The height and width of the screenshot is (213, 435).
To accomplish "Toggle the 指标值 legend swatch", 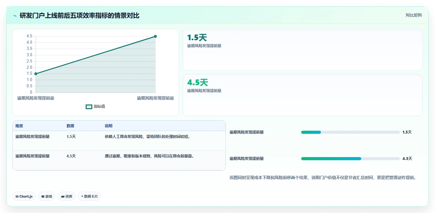I will click(x=89, y=107).
